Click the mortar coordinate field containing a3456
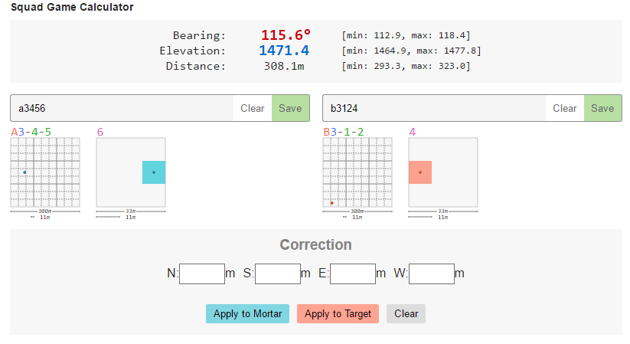The height and width of the screenshot is (344, 630). (x=122, y=108)
